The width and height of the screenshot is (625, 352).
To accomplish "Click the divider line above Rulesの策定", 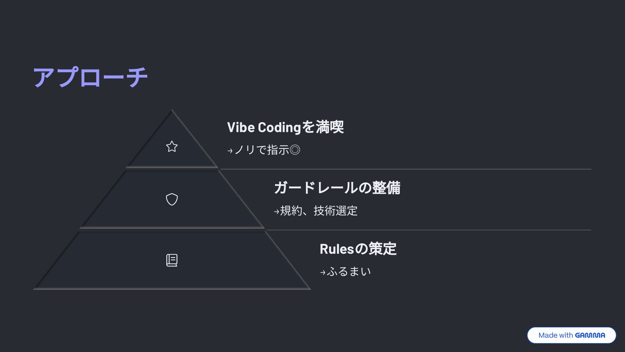I will click(x=429, y=230).
